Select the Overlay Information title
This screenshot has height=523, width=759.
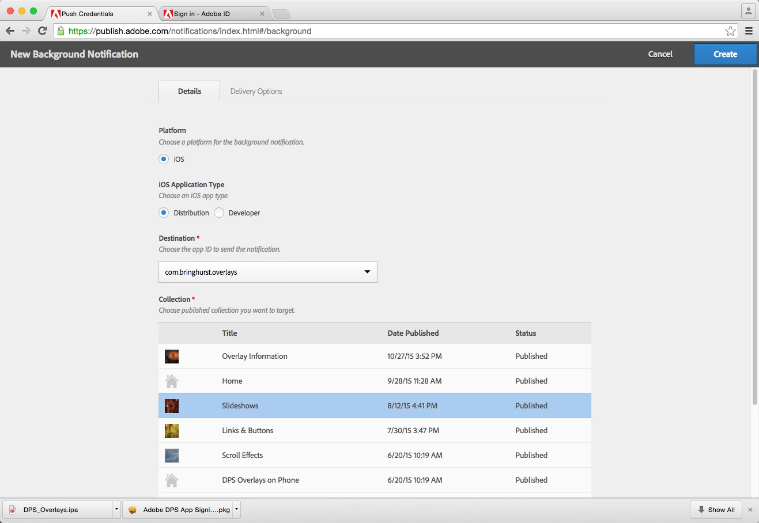(x=255, y=357)
